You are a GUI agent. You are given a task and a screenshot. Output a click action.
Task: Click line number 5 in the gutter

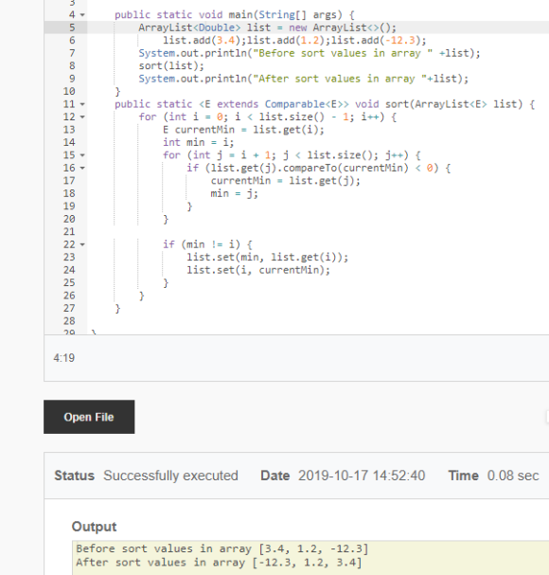[x=72, y=27]
